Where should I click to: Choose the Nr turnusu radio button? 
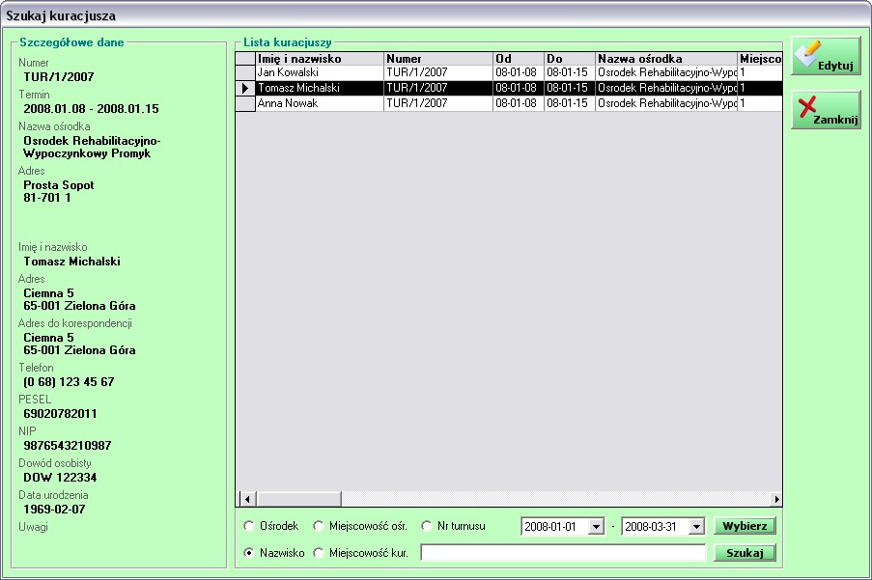[x=428, y=526]
